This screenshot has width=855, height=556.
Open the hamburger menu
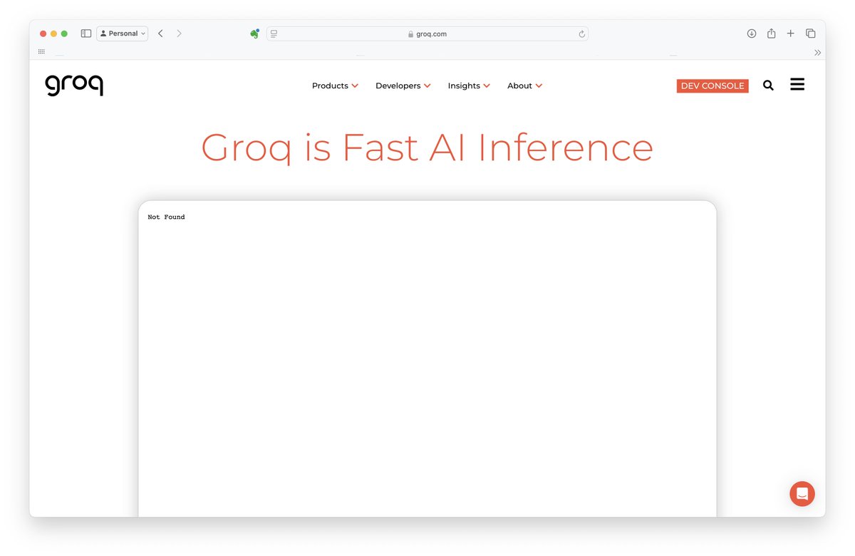pos(797,85)
